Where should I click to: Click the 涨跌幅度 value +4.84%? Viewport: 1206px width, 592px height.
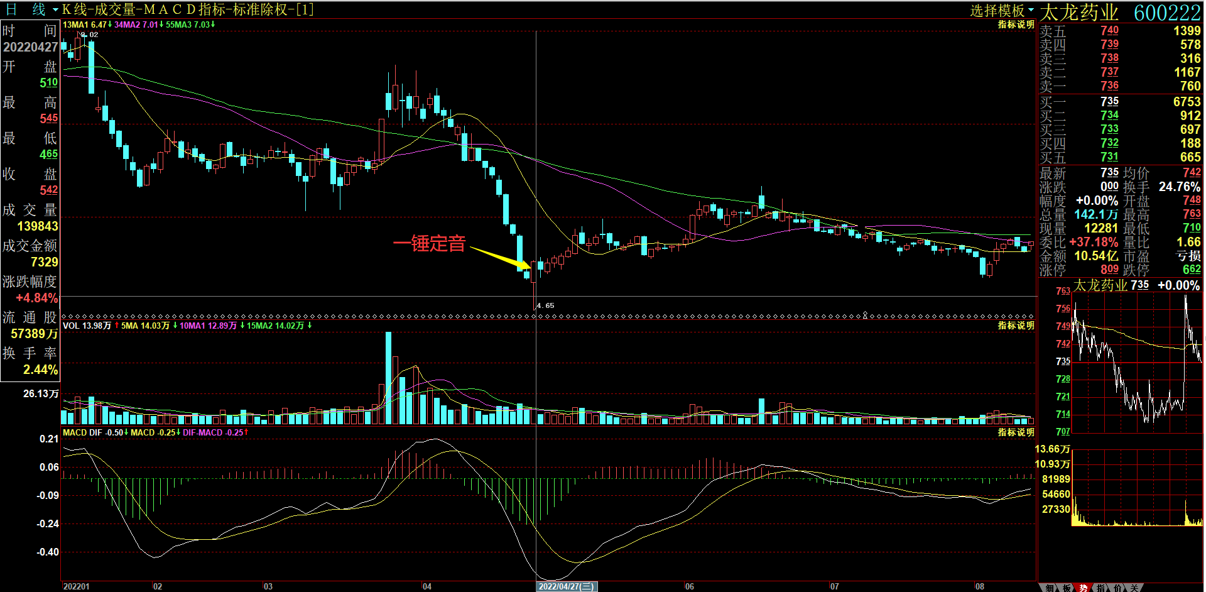point(36,298)
